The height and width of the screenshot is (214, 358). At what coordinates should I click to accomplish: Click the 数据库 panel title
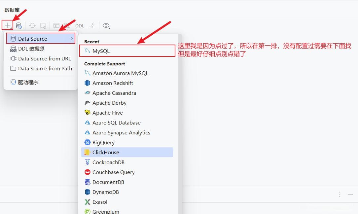(x=12, y=10)
